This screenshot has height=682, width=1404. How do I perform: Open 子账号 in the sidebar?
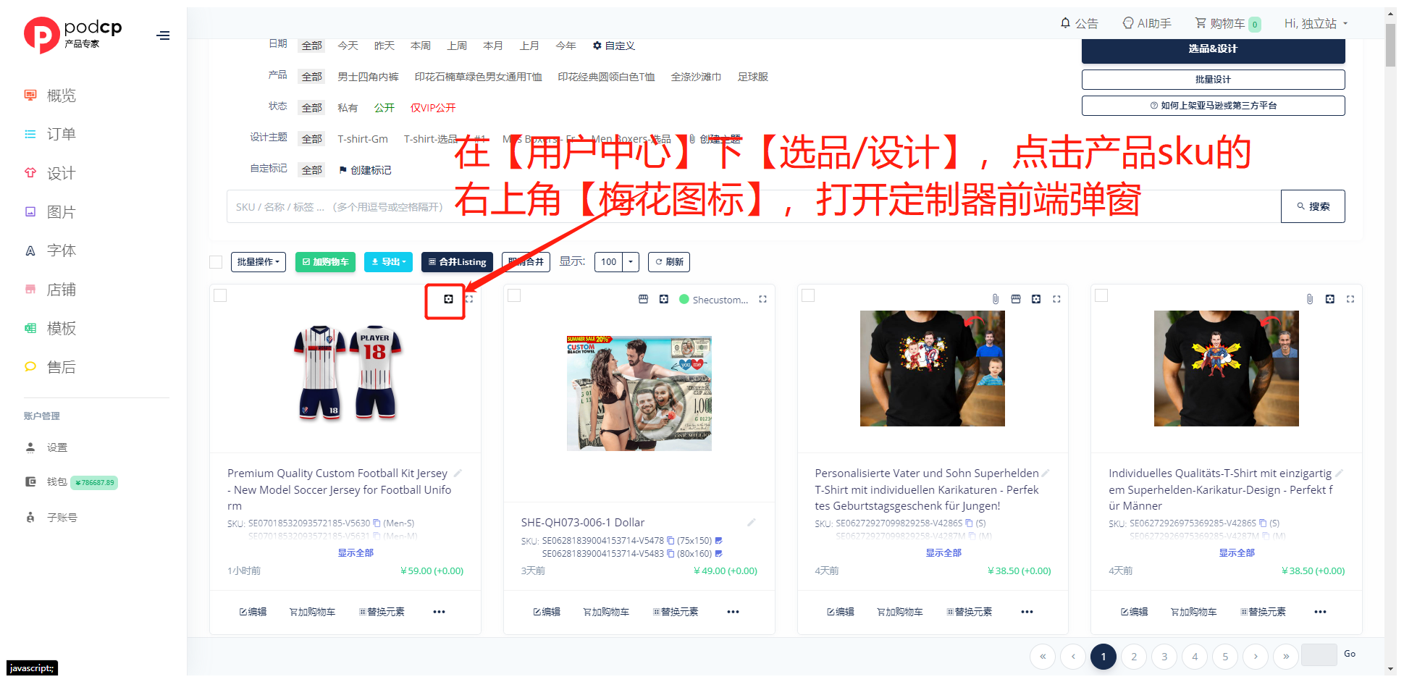click(x=62, y=518)
